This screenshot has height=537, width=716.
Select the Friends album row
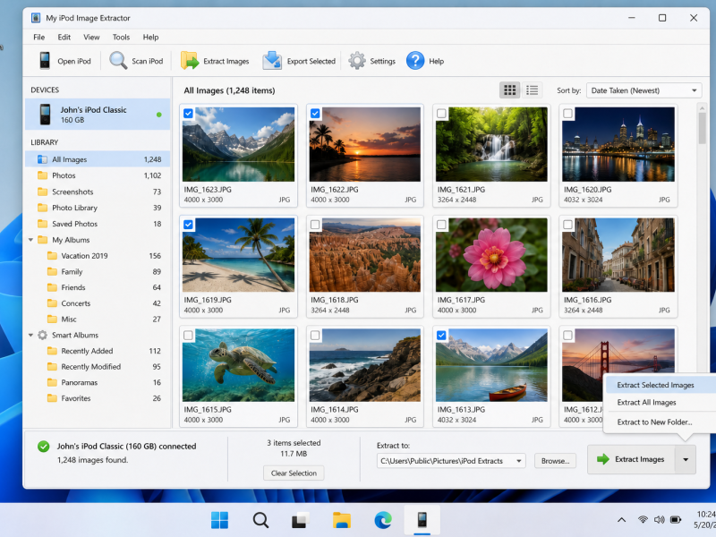click(x=98, y=287)
